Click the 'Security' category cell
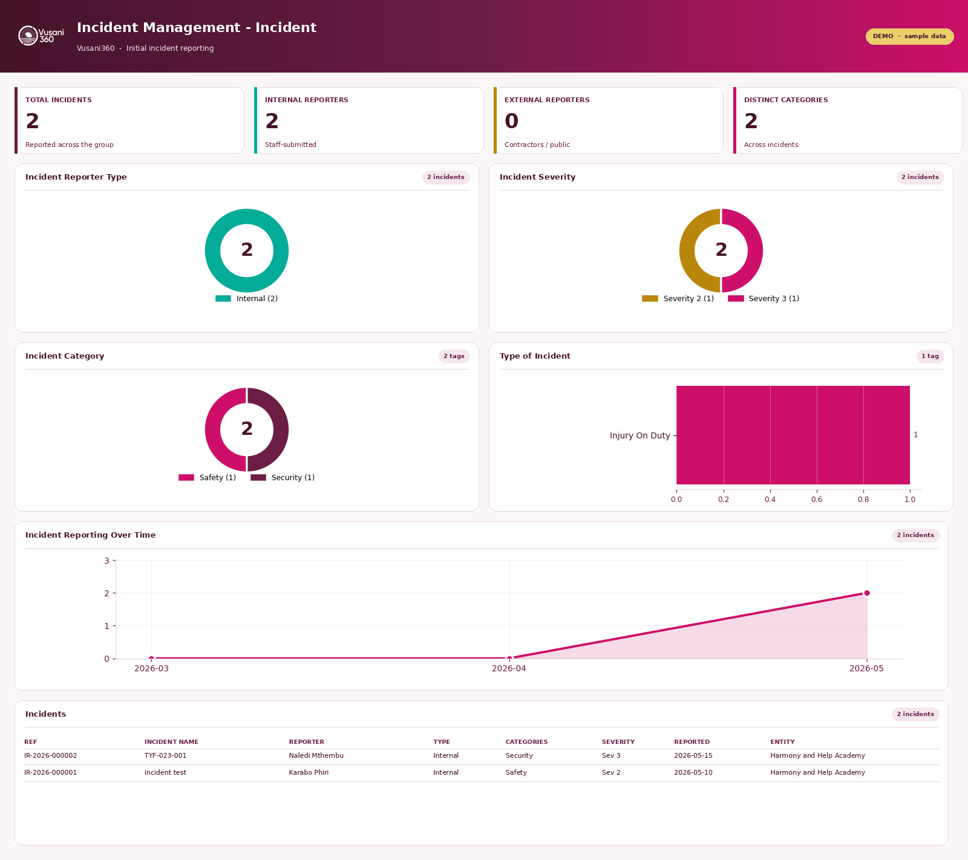The height and width of the screenshot is (860, 968). (x=519, y=755)
